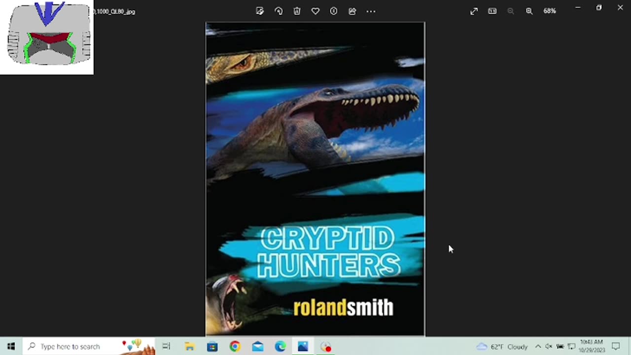Add photo to favorites with heart icon
Screen dimensions: 631x355
(x=315, y=11)
